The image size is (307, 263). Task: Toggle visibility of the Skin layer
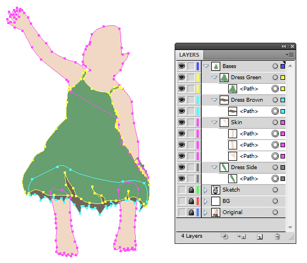[182, 123]
